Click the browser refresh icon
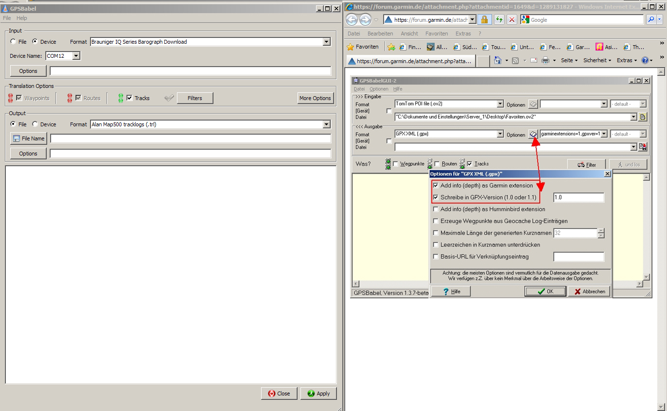 pos(499,20)
